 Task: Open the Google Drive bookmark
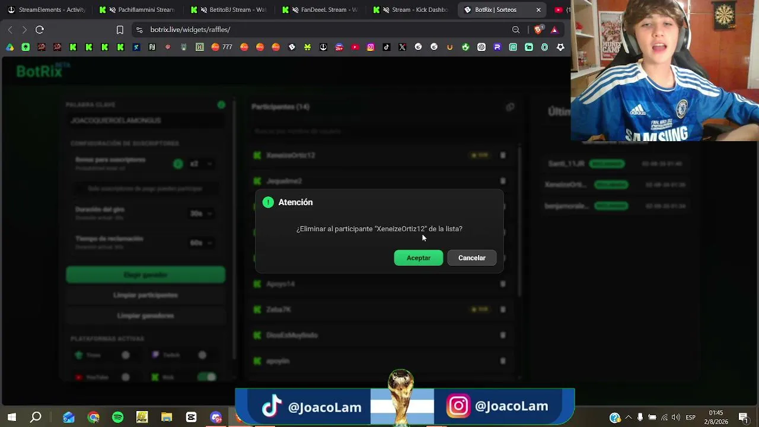(x=10, y=47)
